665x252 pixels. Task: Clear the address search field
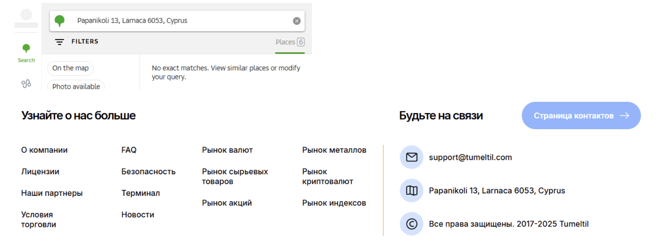click(x=297, y=21)
